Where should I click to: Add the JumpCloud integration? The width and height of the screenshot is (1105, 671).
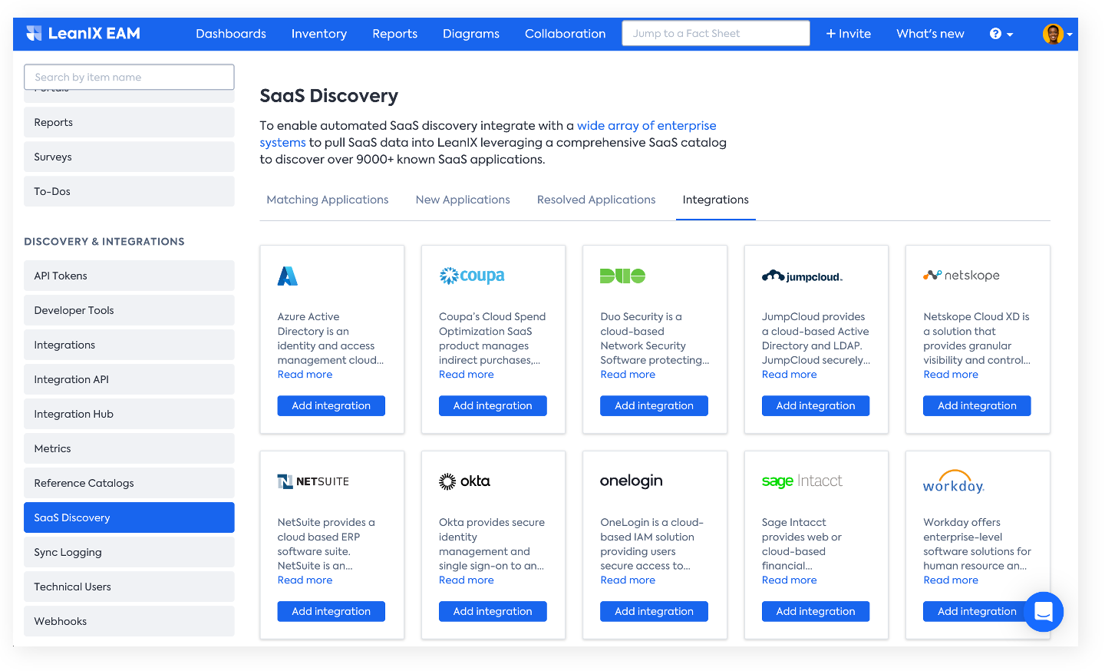(816, 406)
